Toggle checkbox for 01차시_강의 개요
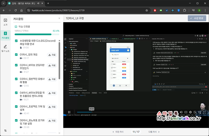The image size is (209, 136). point(16,55)
